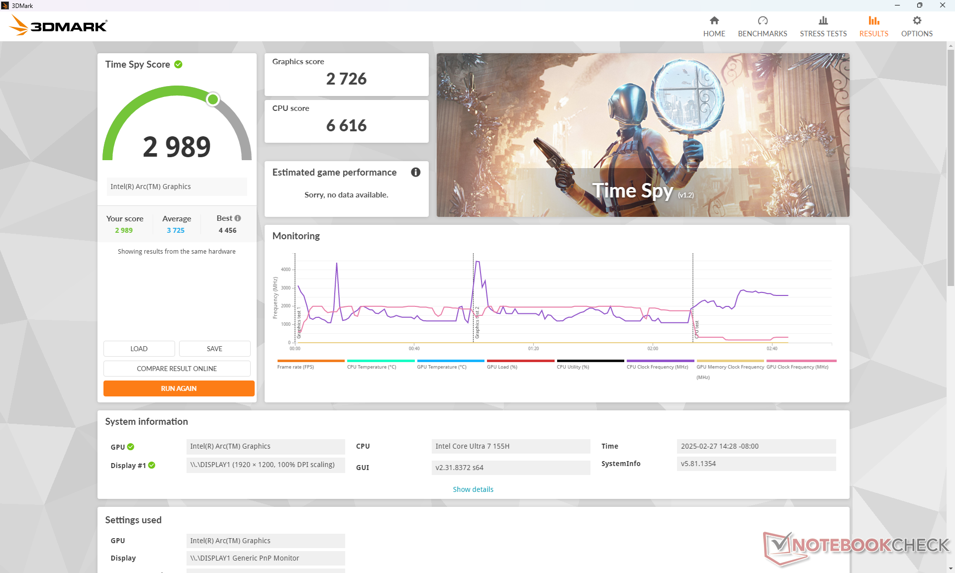Click the Monitoring heading
Image resolution: width=955 pixels, height=573 pixels.
click(296, 236)
